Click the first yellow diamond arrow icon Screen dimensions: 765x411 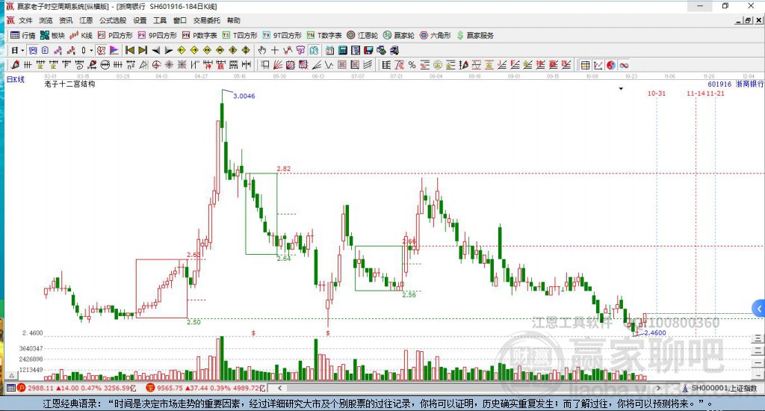pyautogui.click(x=181, y=50)
